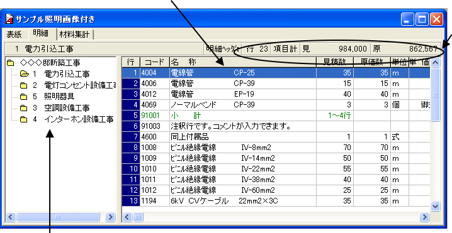Select the open folder icon for 電力引込工事
The width and height of the screenshot is (452, 233).
(x=25, y=74)
